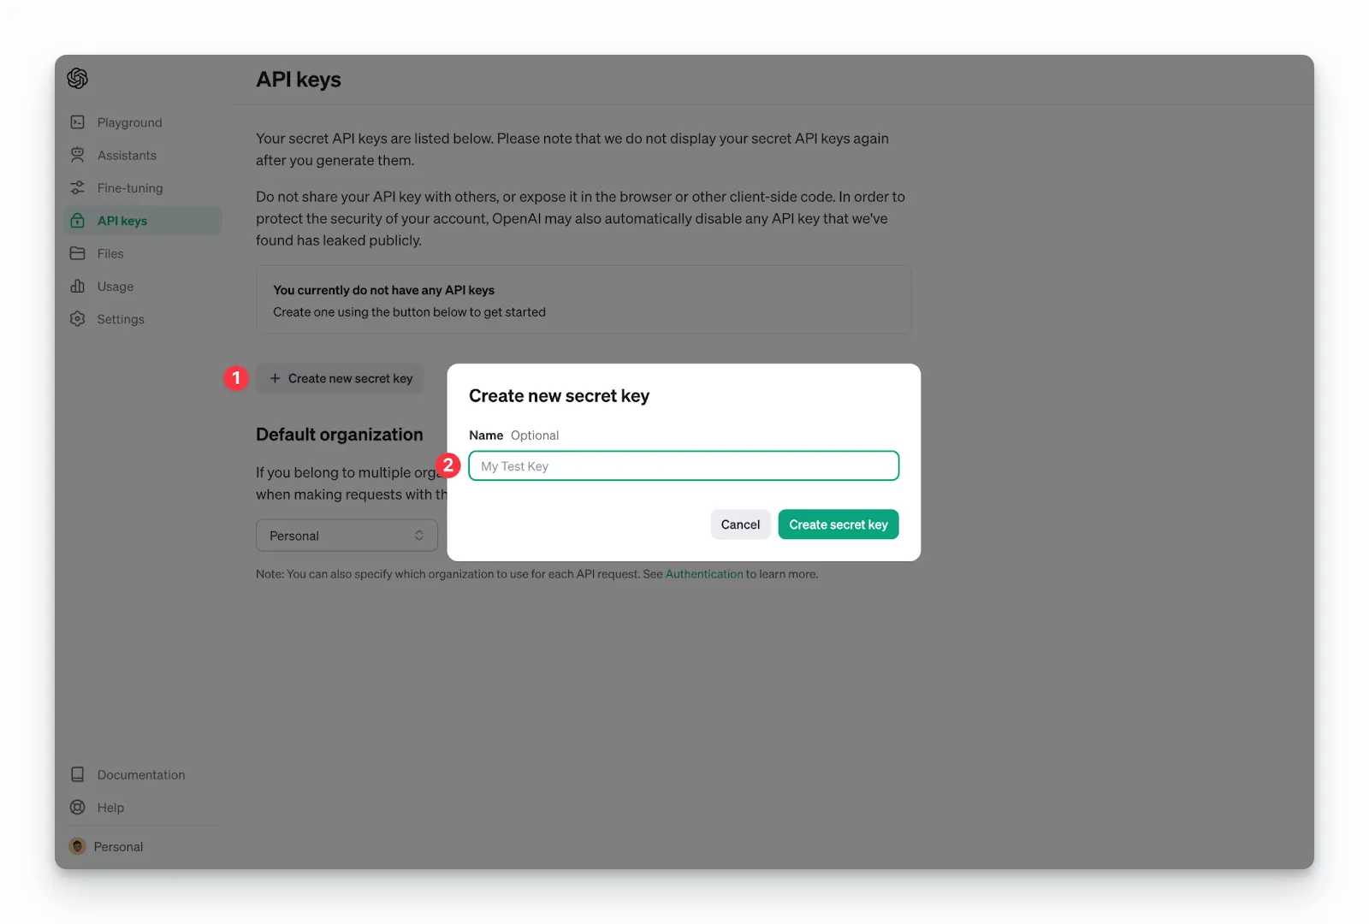Click the Usage bar chart icon
This screenshot has width=1369, height=924.
click(x=78, y=286)
